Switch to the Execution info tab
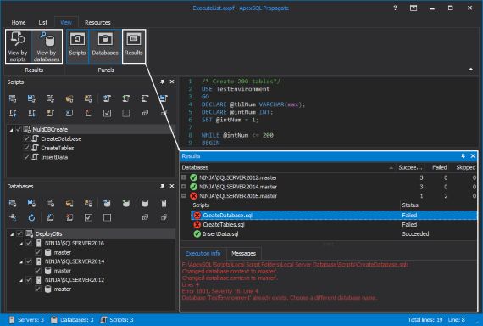This screenshot has width=483, height=326. tap(203, 254)
